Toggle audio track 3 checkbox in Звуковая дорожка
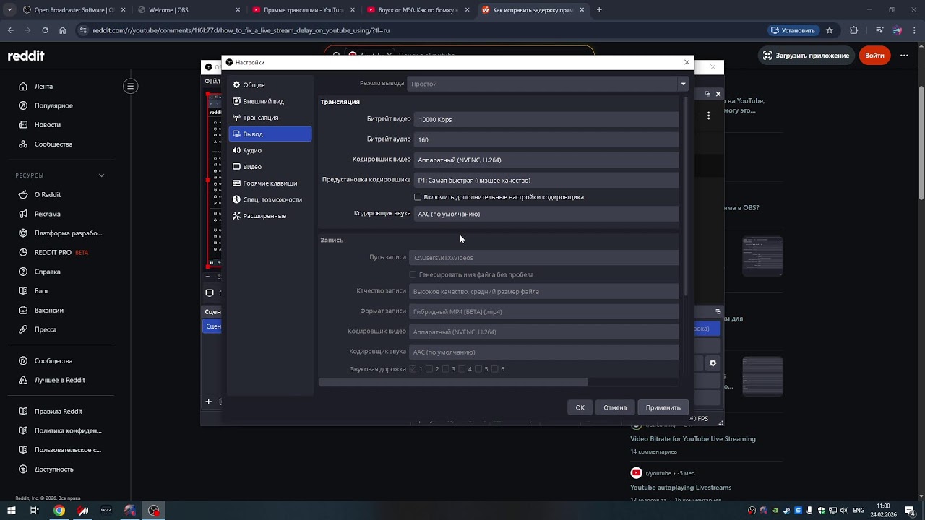 pos(446,369)
